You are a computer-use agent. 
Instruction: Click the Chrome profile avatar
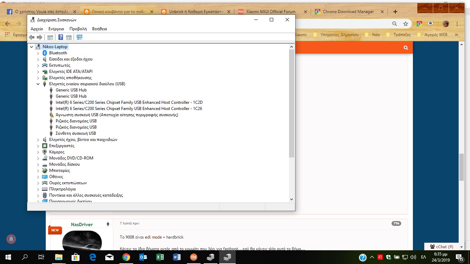pos(446,24)
